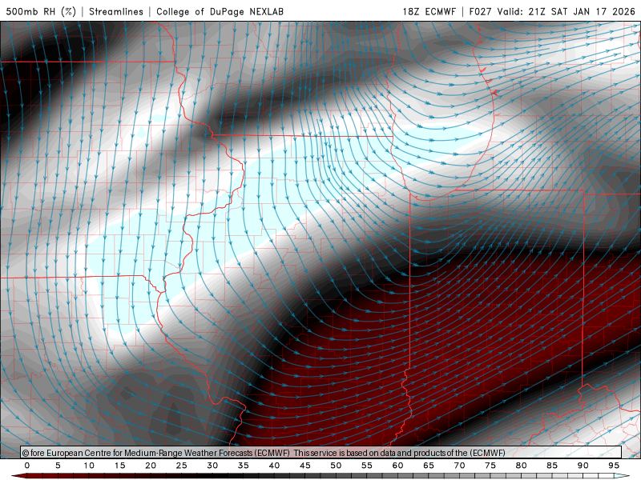Click 'College of DuPage NEXLAB' text
The image size is (641, 480).
(220, 11)
